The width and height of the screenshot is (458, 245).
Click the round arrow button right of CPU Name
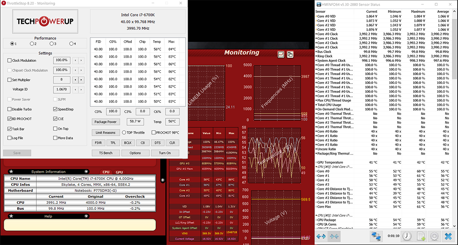pyautogui.click(x=163, y=180)
